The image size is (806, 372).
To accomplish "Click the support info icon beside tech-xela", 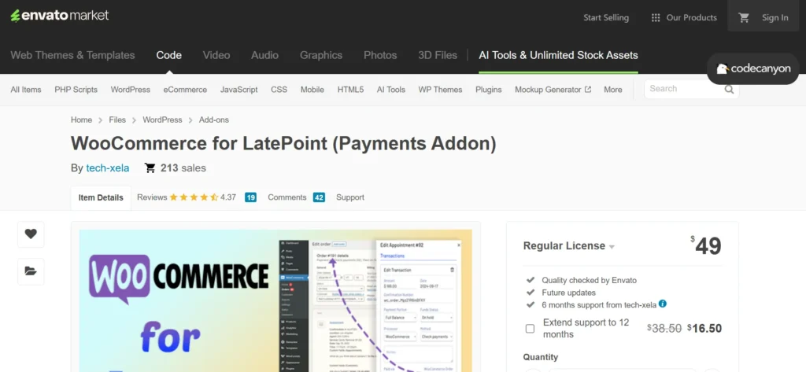I will pyautogui.click(x=663, y=304).
